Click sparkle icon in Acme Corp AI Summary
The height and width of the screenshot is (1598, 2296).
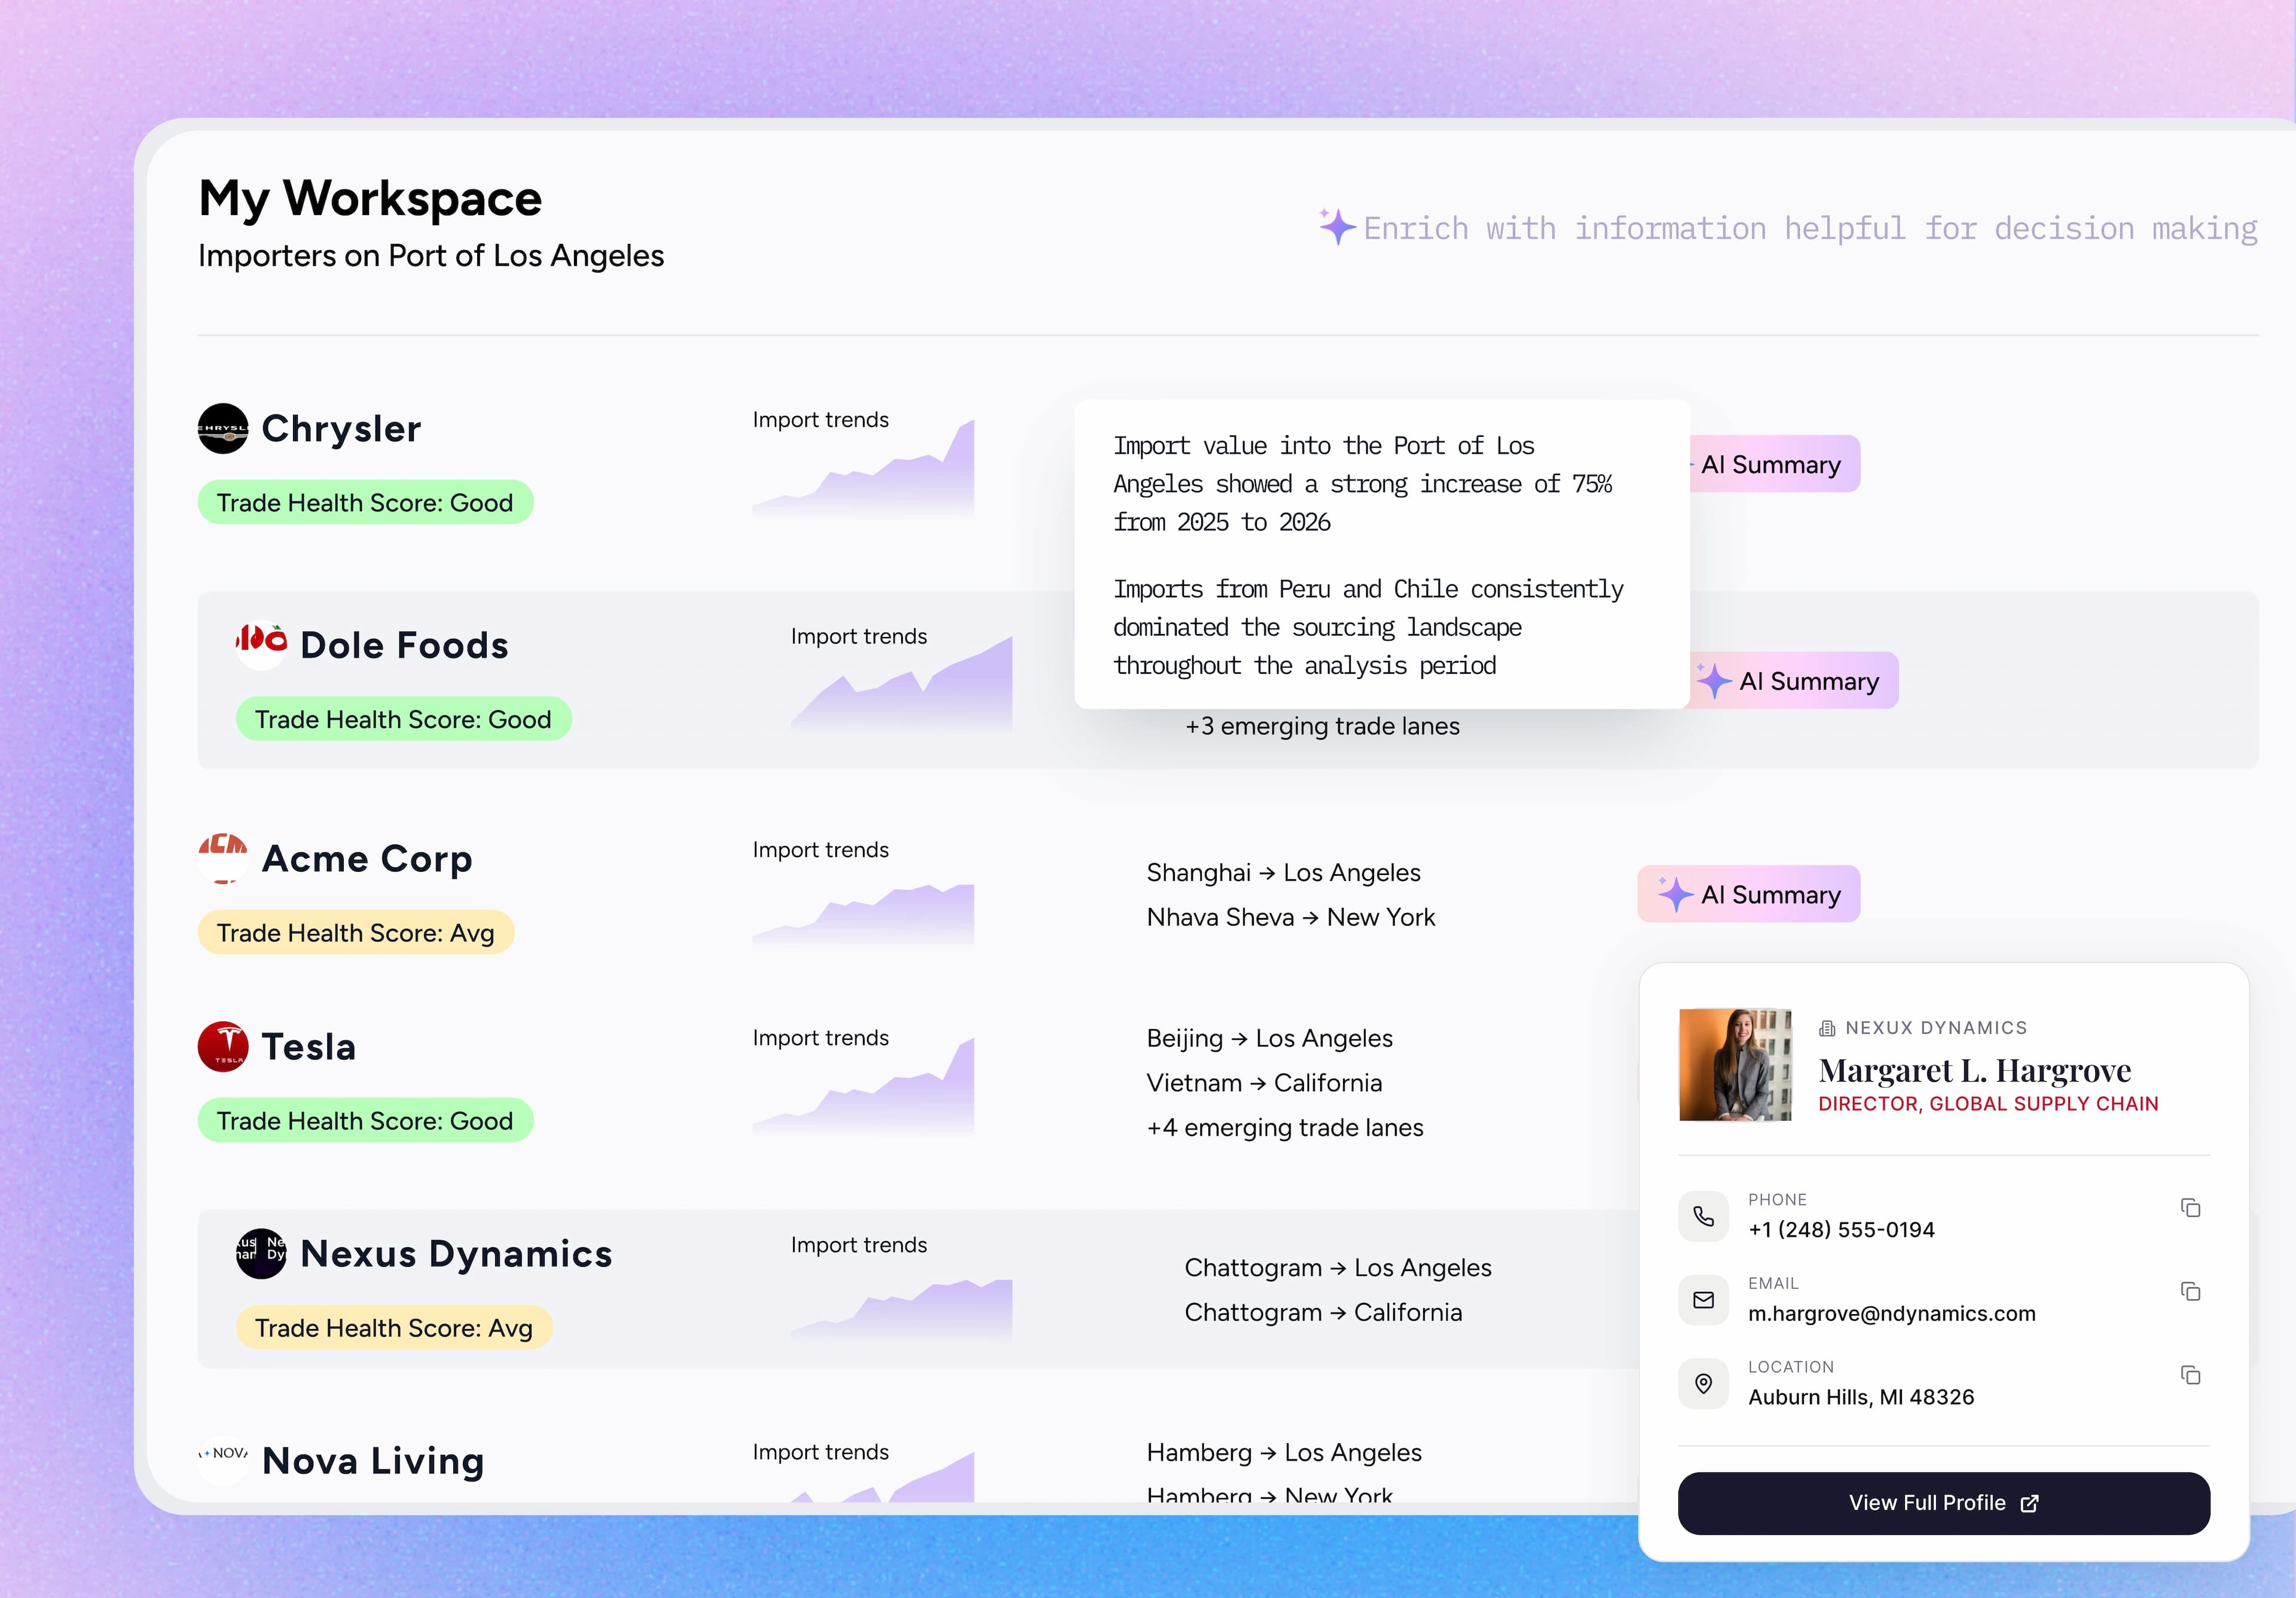click(x=1676, y=893)
